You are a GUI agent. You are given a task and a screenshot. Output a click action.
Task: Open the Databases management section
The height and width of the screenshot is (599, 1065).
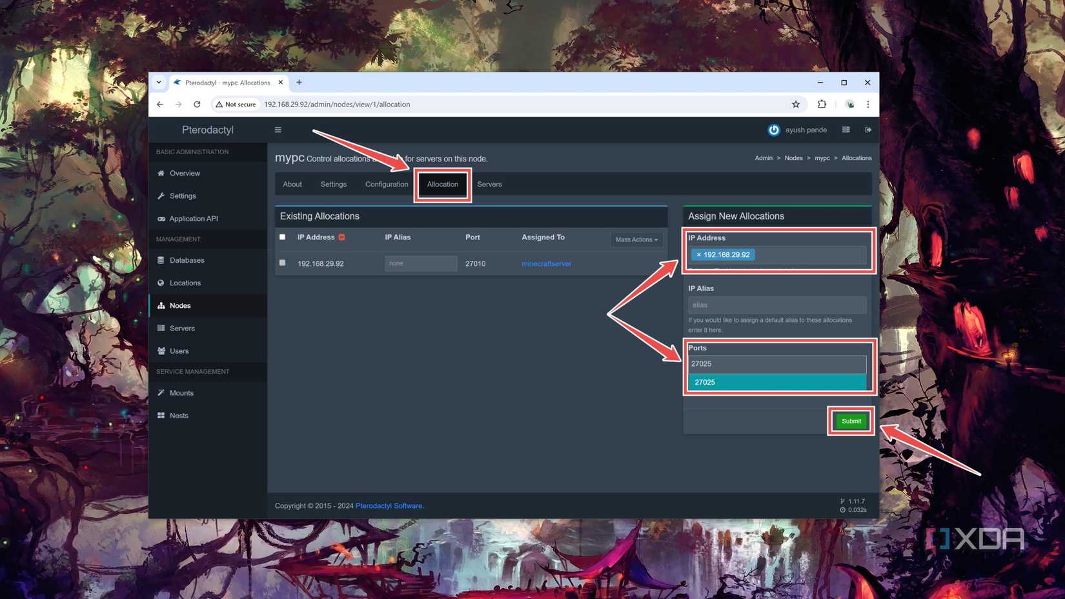pyautogui.click(x=187, y=260)
